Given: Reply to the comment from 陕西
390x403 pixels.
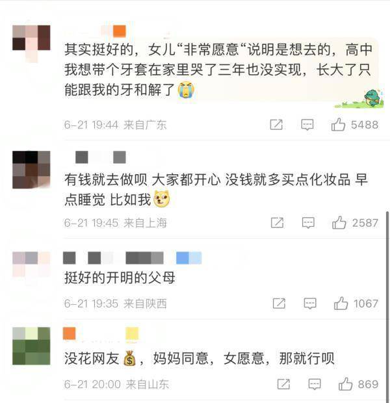Looking at the screenshot, I should (x=310, y=304).
